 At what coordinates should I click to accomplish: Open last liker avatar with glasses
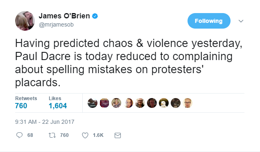pyautogui.click(x=188, y=103)
